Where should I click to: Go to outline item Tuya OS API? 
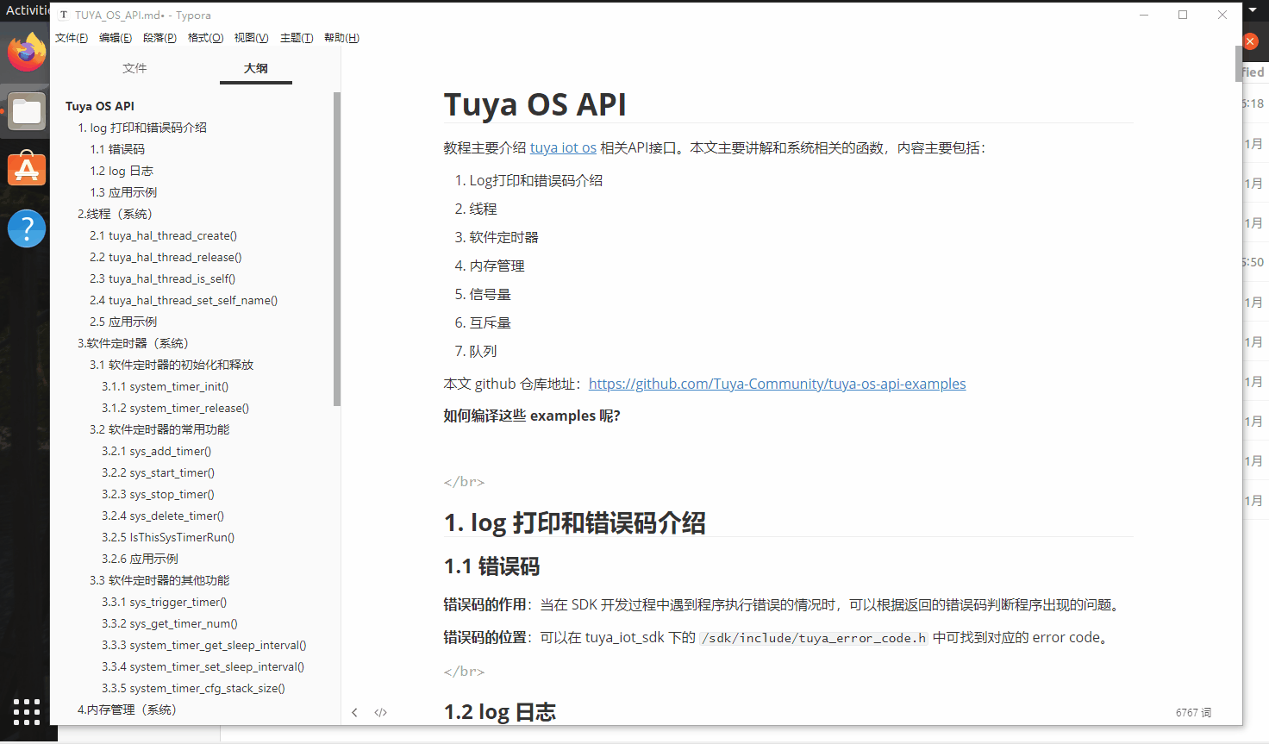(x=100, y=106)
